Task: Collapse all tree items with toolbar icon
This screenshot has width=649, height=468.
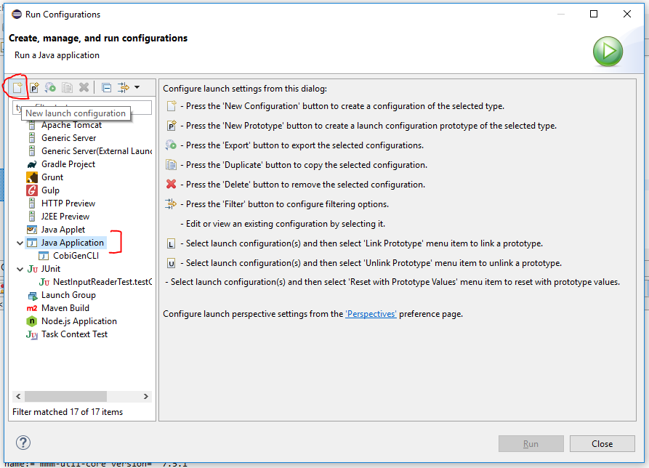Action: (106, 87)
